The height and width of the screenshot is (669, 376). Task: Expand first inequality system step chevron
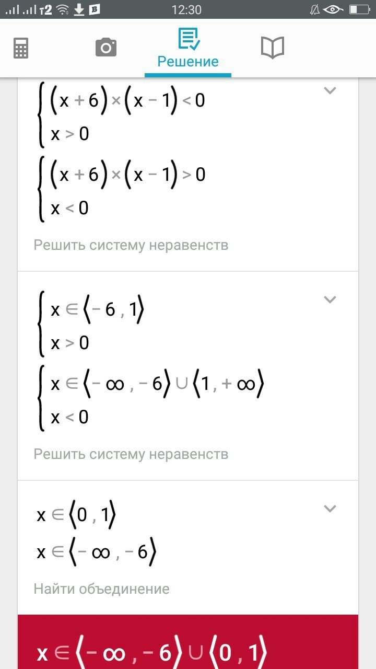pyautogui.click(x=330, y=90)
